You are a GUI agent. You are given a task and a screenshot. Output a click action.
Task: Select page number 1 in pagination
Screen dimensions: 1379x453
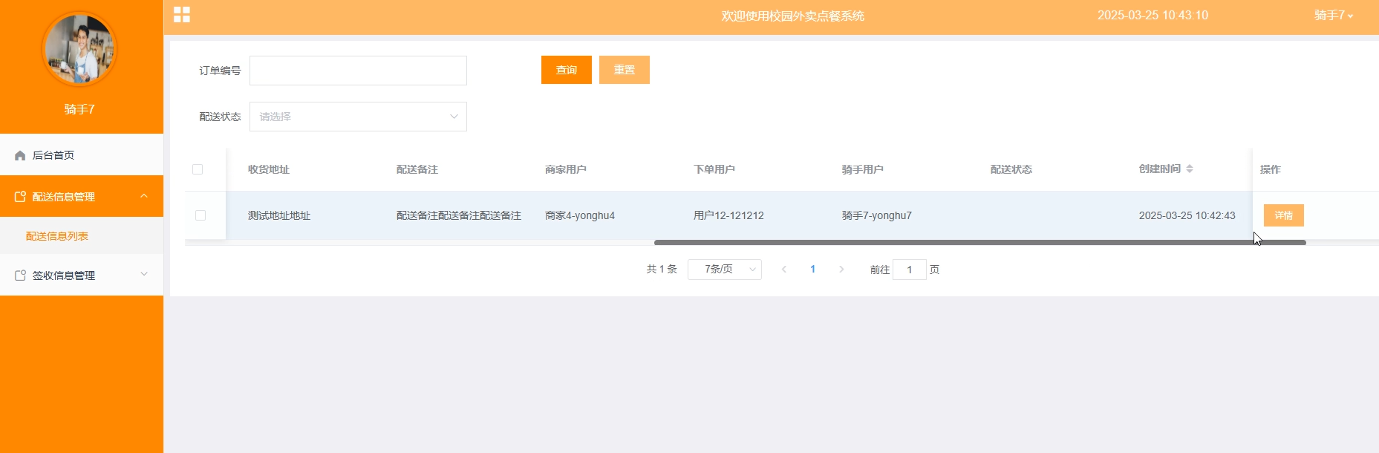pyautogui.click(x=812, y=270)
